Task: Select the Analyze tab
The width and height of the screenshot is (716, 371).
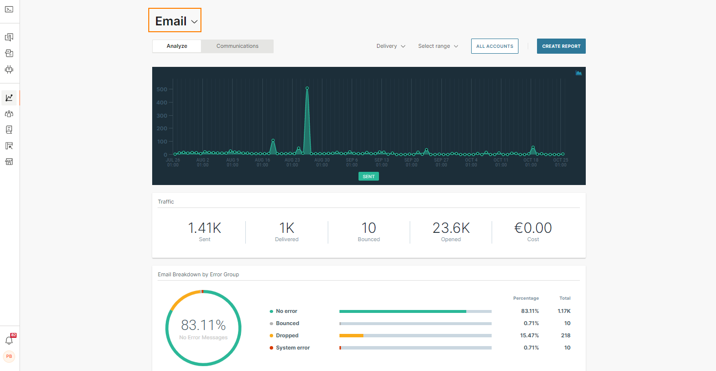Action: [x=177, y=46]
